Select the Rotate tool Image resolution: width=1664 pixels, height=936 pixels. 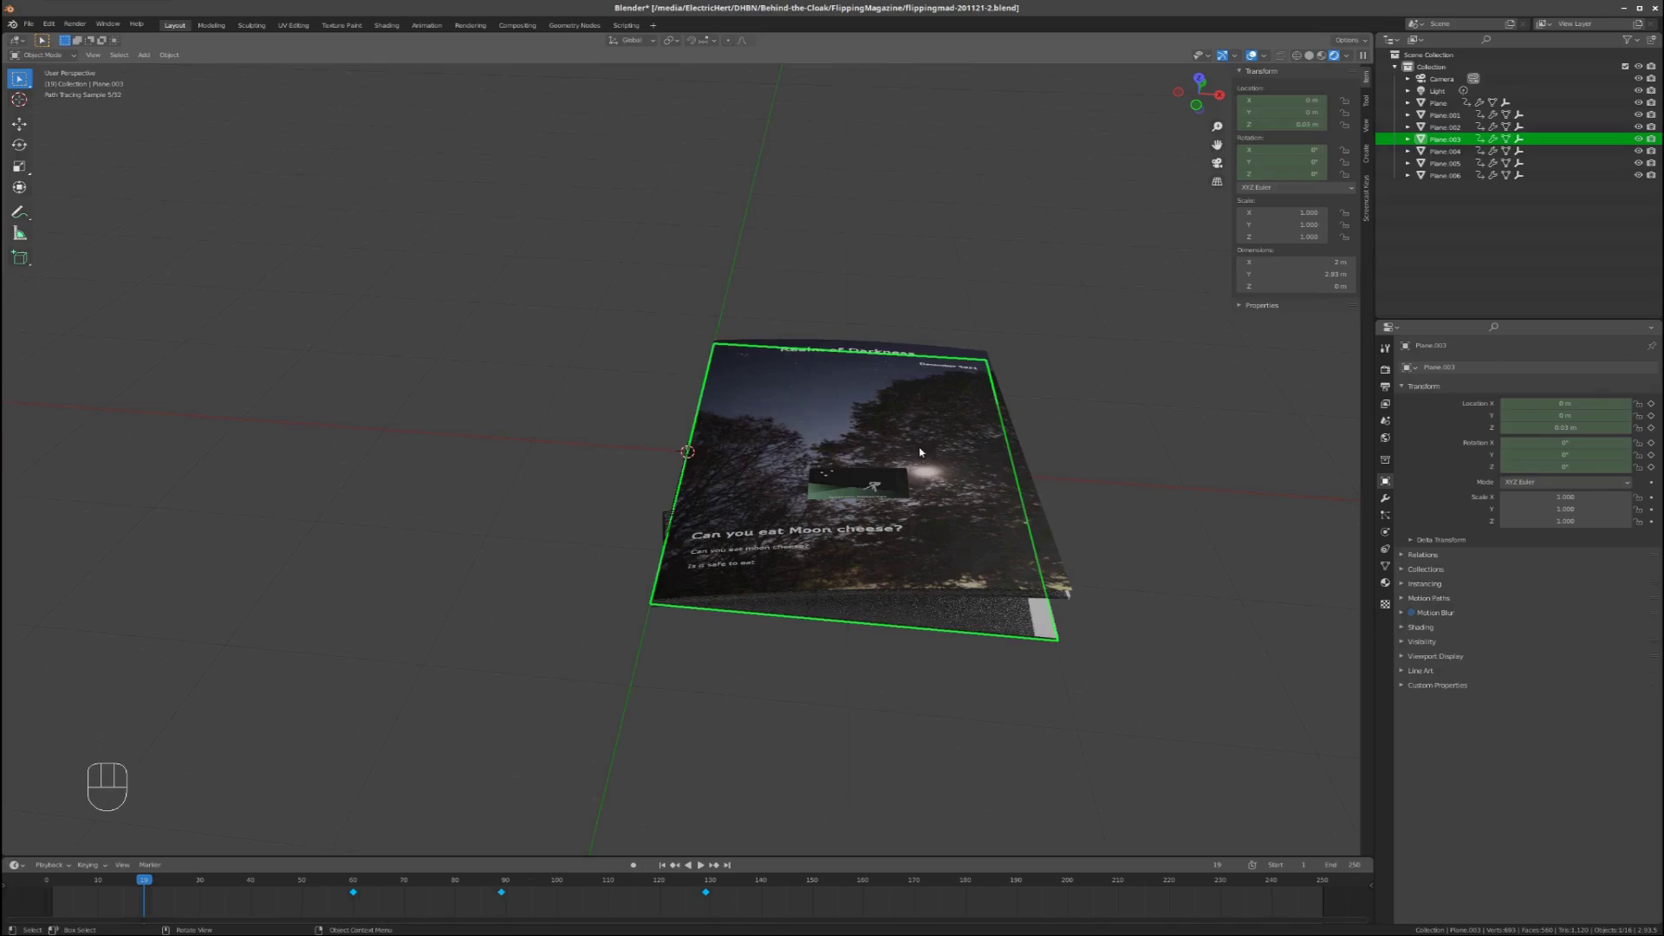19,145
